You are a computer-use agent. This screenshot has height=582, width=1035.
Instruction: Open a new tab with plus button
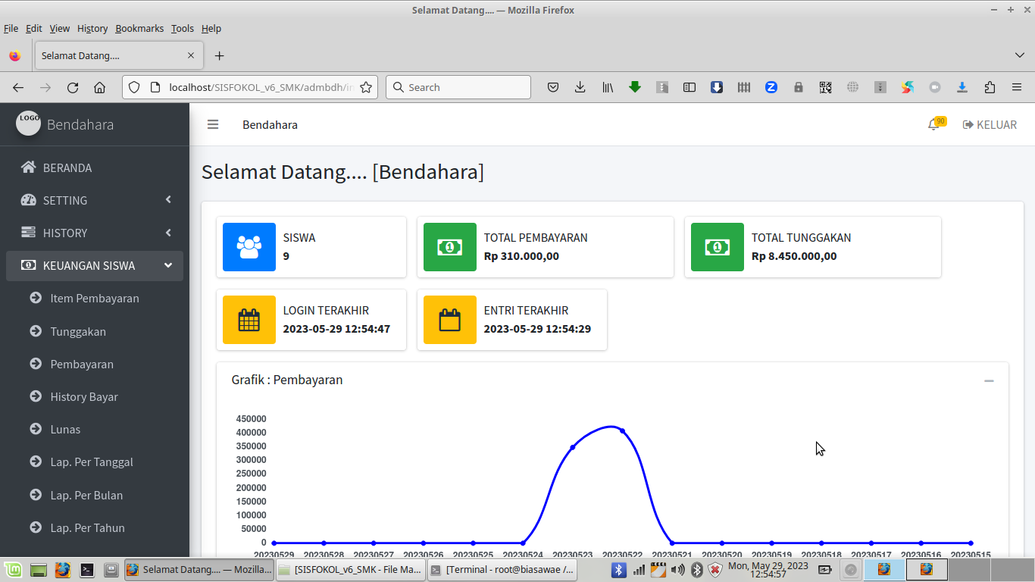click(220, 55)
